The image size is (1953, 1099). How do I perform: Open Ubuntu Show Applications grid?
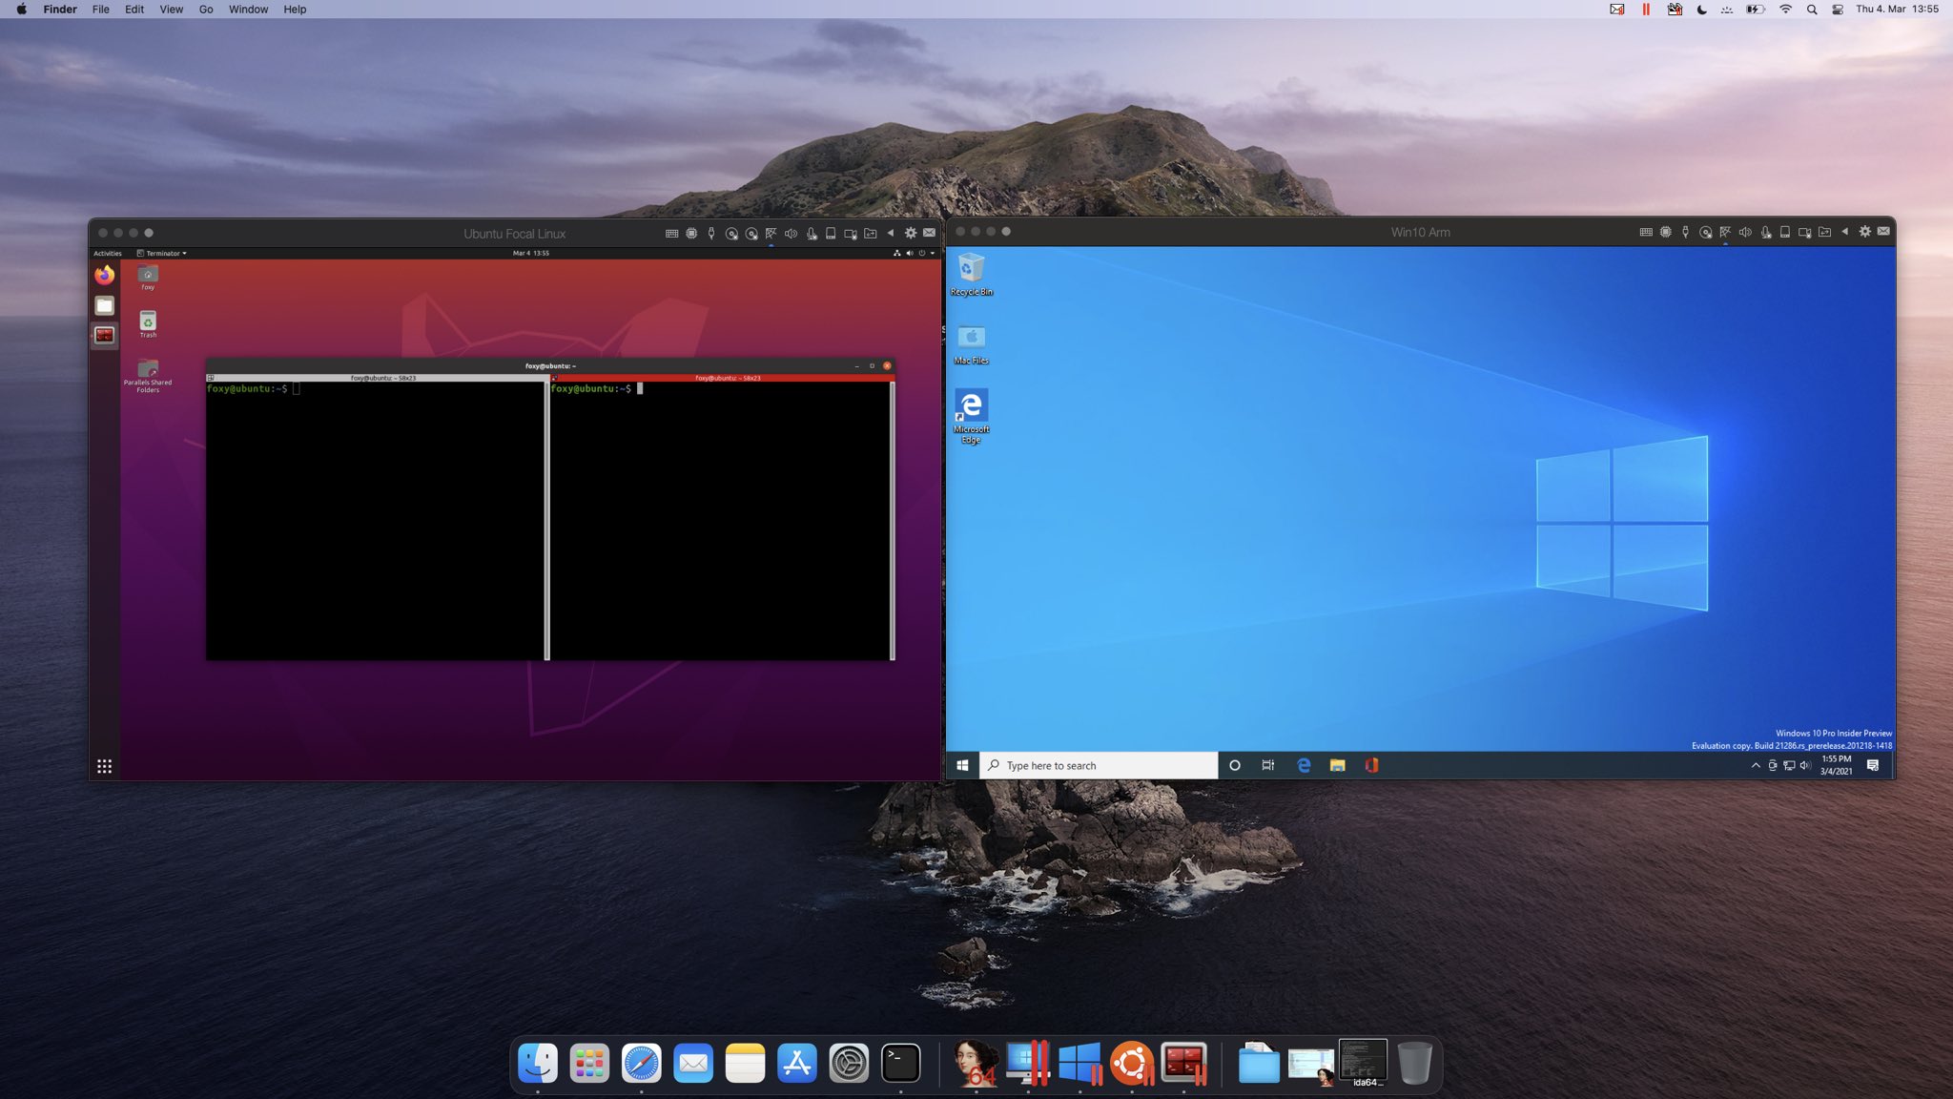105,766
